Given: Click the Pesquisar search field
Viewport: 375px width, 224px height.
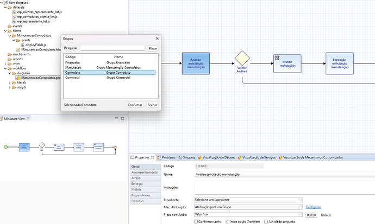Looking at the screenshot, I should (112, 48).
